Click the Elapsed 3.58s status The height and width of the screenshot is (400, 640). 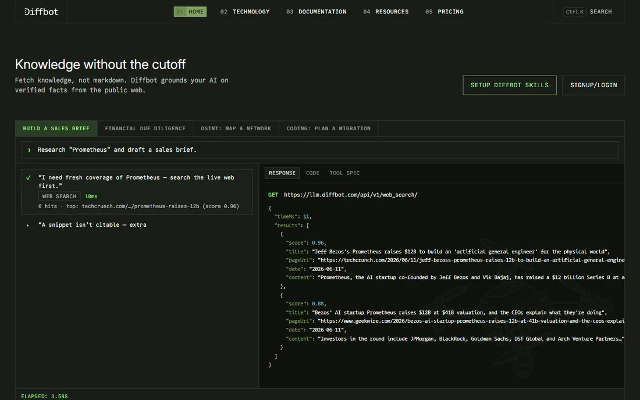pyautogui.click(x=44, y=397)
